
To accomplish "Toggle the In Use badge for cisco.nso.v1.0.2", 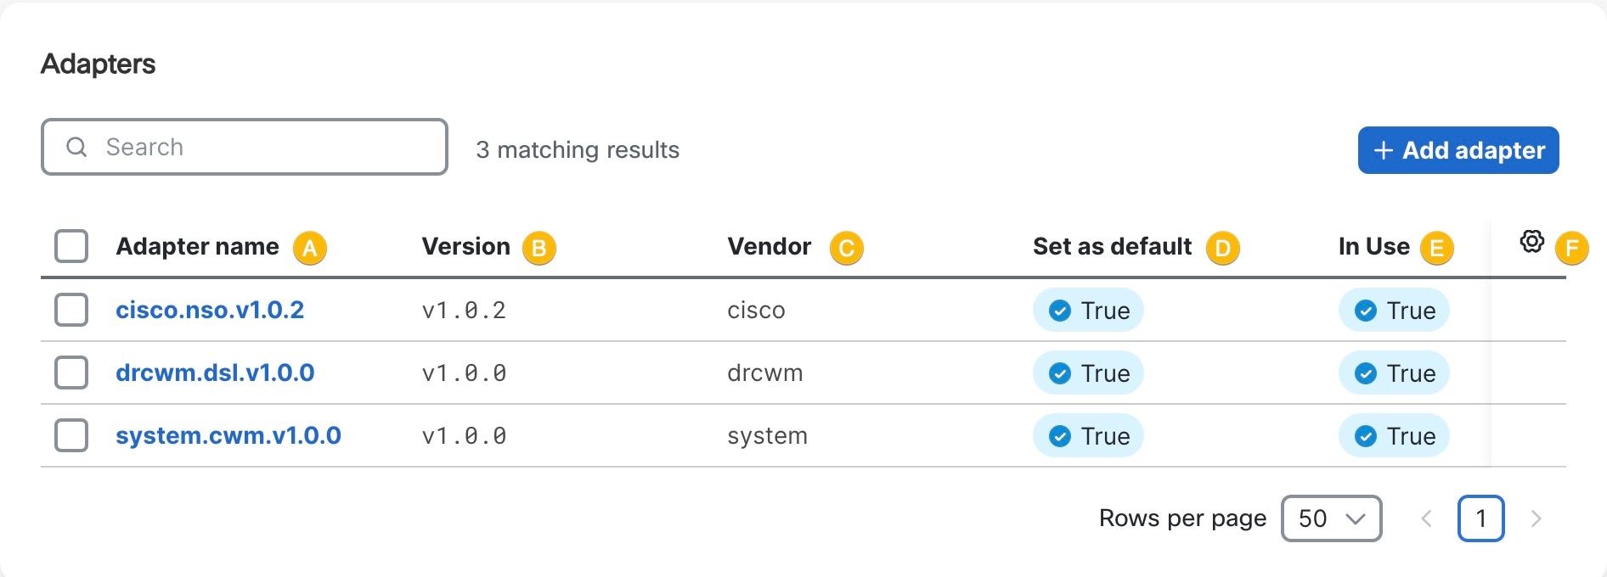I will [x=1393, y=310].
